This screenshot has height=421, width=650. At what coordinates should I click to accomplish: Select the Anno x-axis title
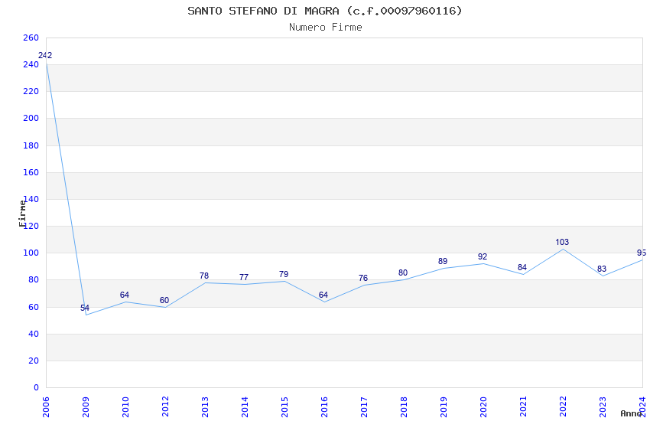click(x=631, y=413)
